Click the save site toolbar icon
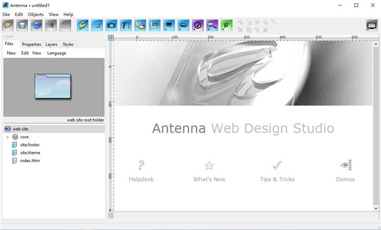 22,25
